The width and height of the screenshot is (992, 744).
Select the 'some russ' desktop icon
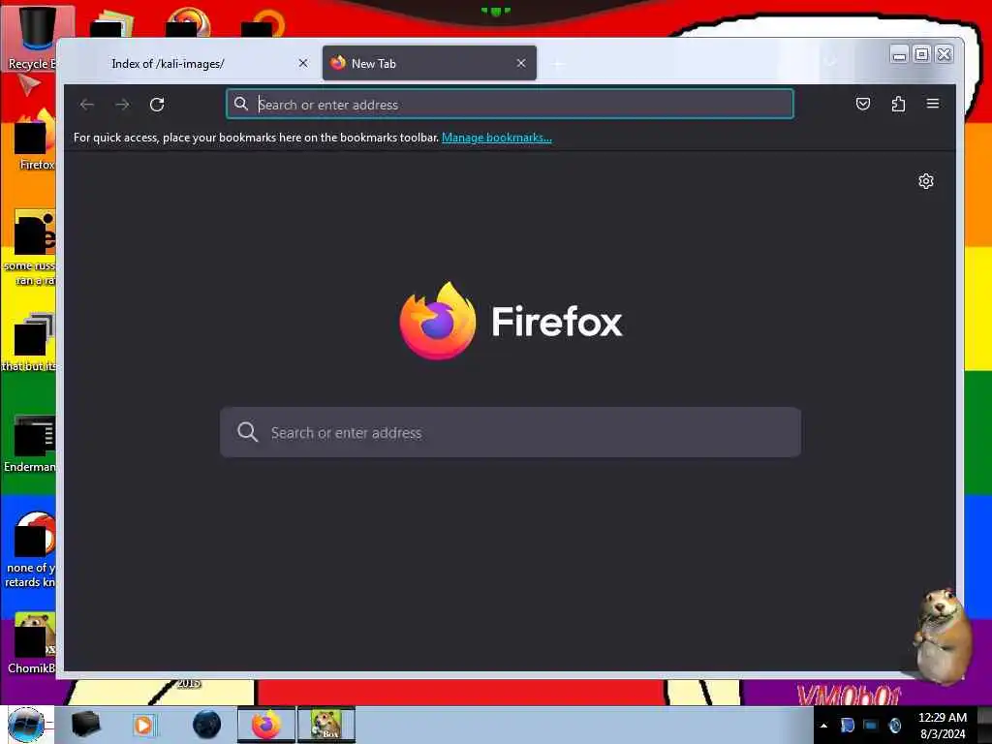tap(32, 248)
